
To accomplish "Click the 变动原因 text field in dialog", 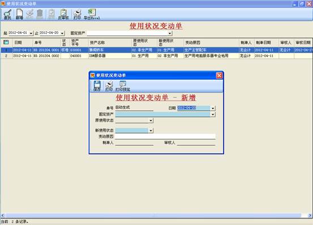I will click(x=165, y=136).
